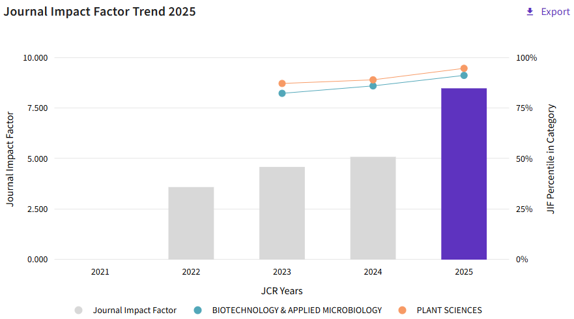
Task: Click the 7.500 left axis value
Action: point(37,108)
